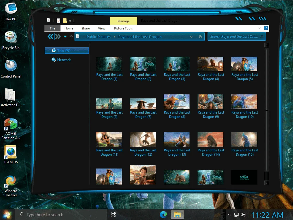Open Recent locations dropdown arrow
293x220 pixels.
point(65,37)
